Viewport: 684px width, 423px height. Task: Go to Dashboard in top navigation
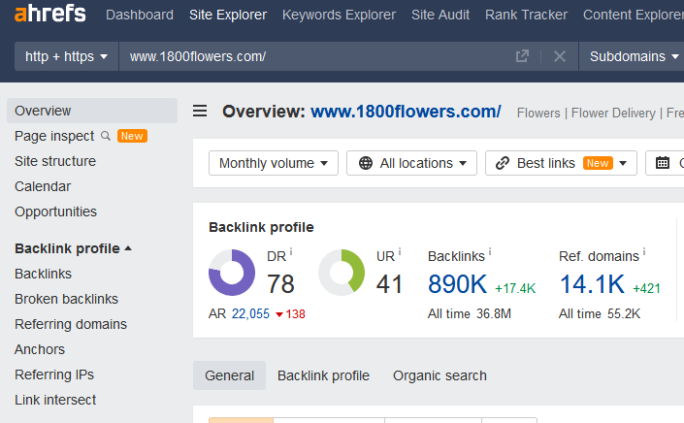point(140,15)
